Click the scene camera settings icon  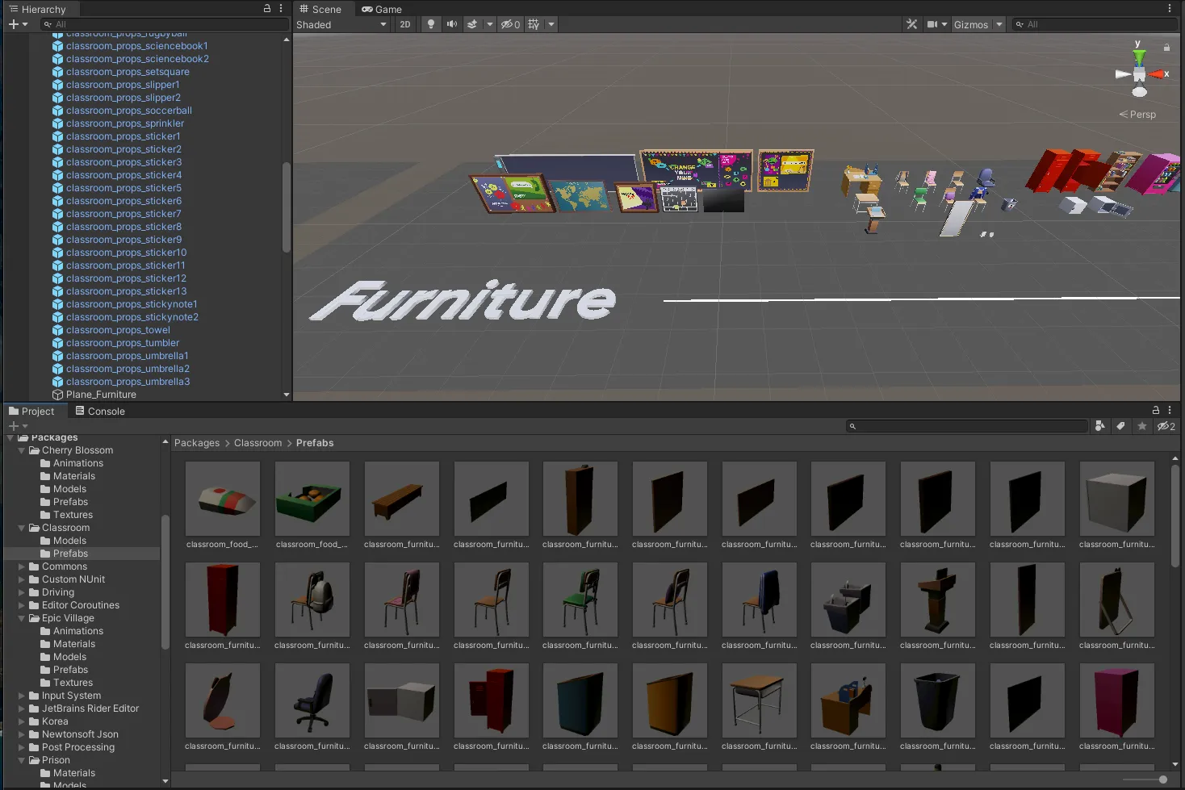tap(936, 24)
